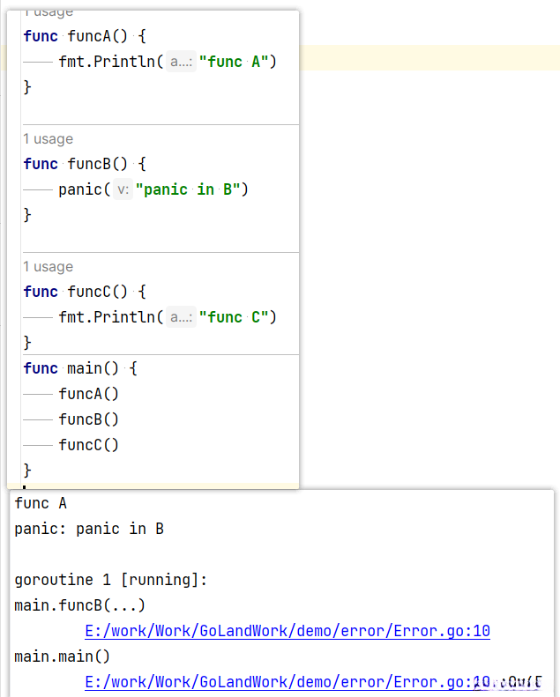
Task: Click the funcB() call inside main
Action: [x=88, y=419]
